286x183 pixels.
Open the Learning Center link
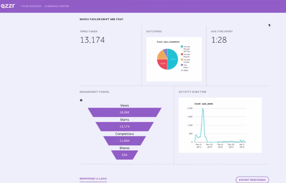point(57,6)
